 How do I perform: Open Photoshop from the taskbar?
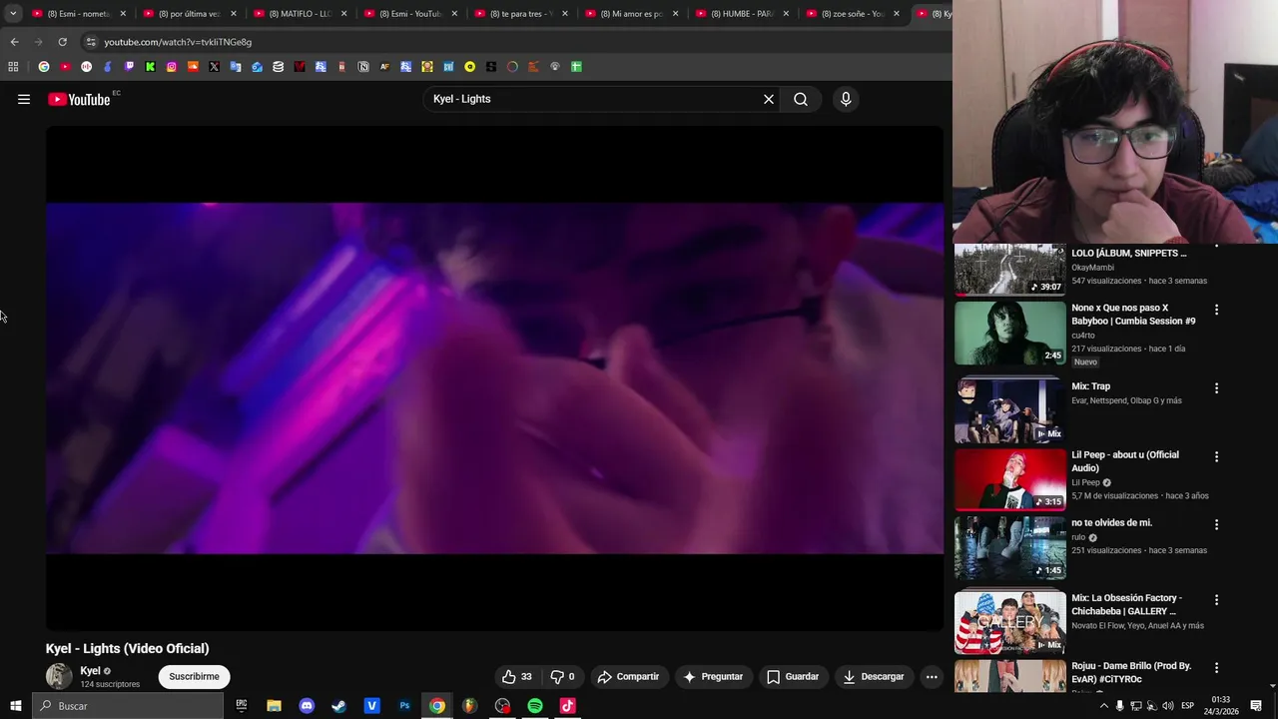point(404,706)
